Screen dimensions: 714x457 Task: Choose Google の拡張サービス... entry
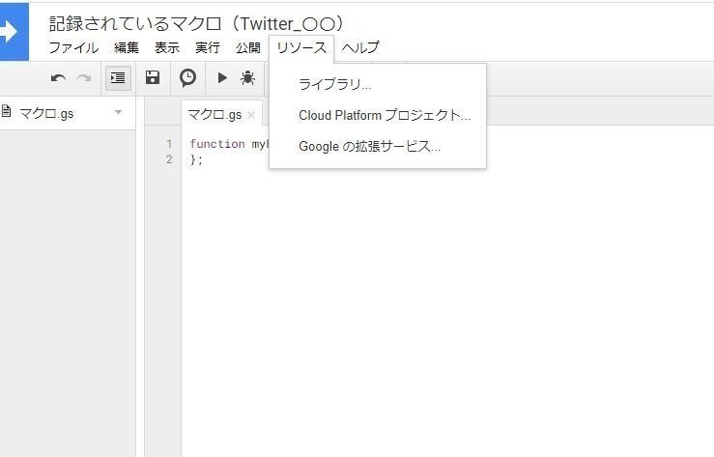[378, 146]
